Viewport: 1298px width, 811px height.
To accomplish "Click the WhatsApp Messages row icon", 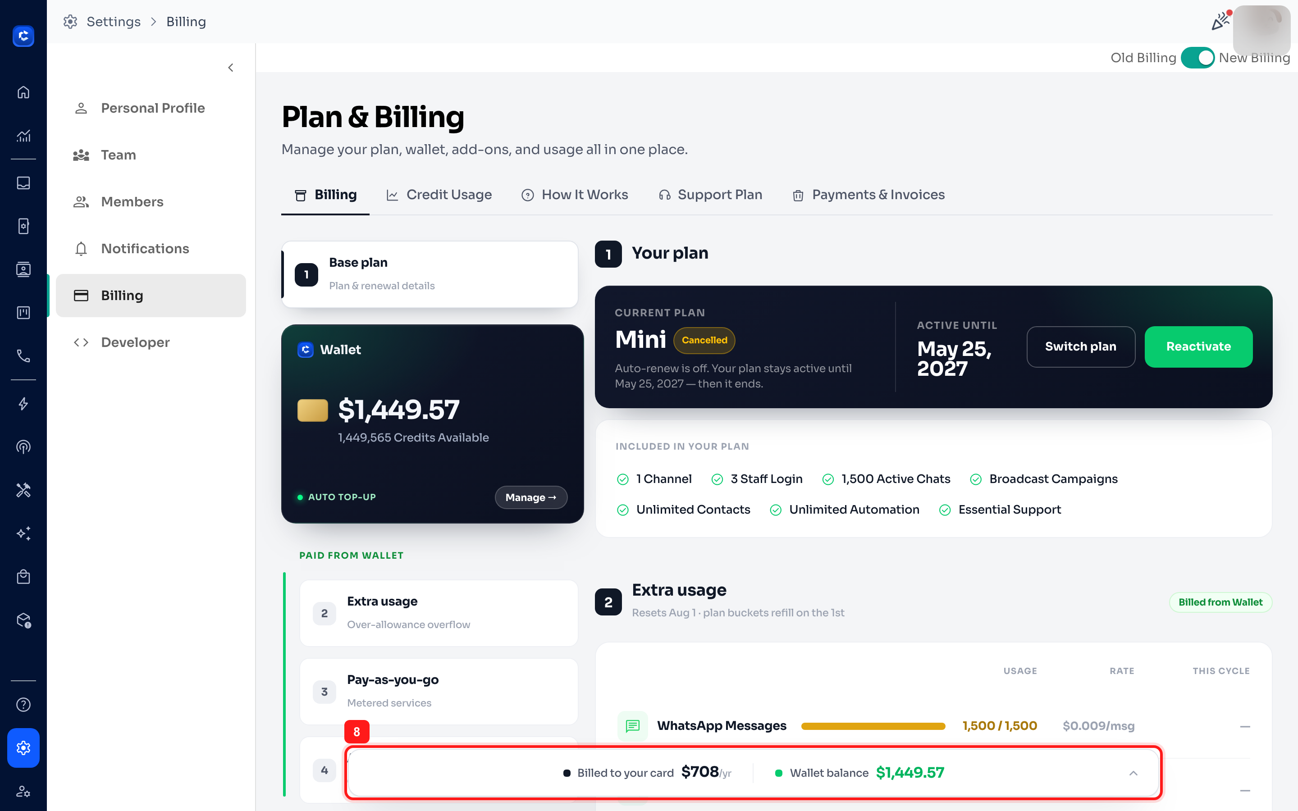I will coord(632,726).
